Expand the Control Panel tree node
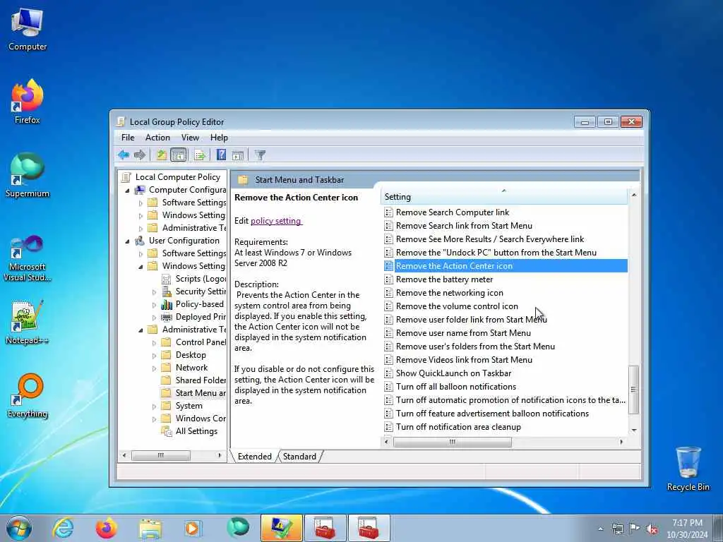723x542 pixels. 155,343
